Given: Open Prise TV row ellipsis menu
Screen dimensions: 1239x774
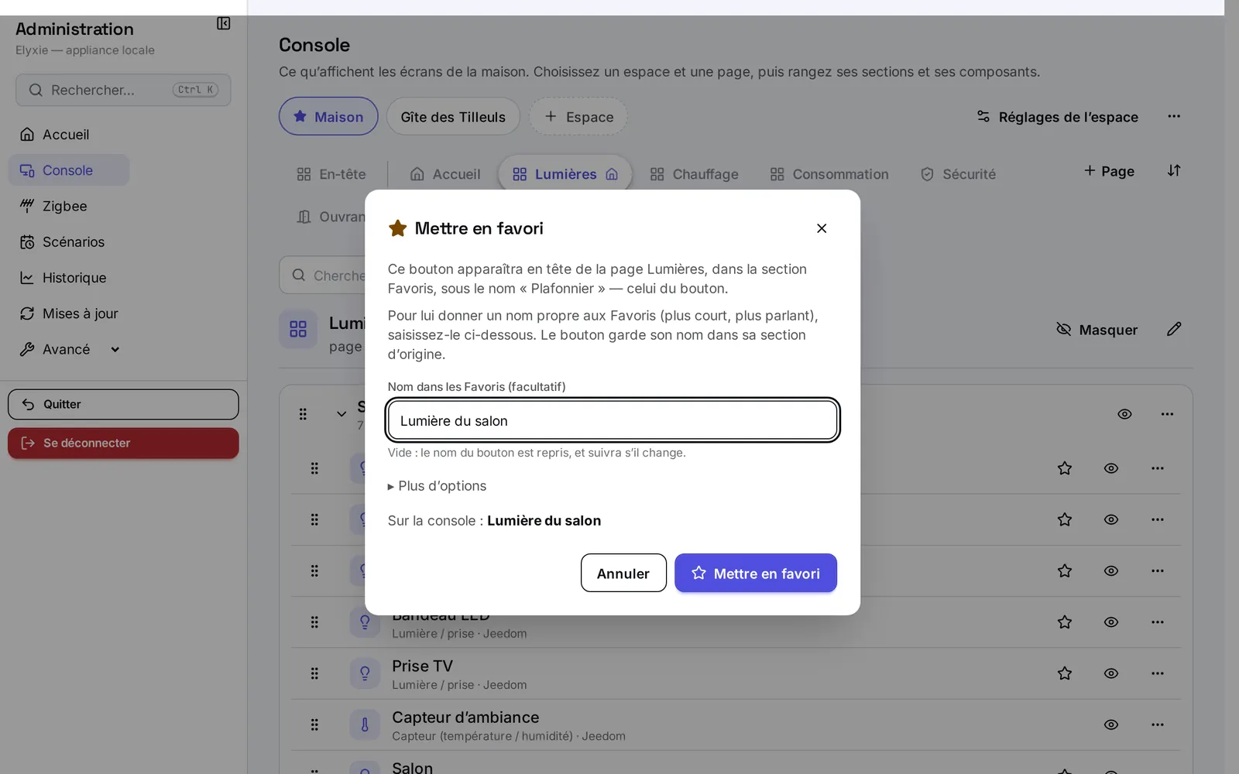Looking at the screenshot, I should pyautogui.click(x=1158, y=673).
